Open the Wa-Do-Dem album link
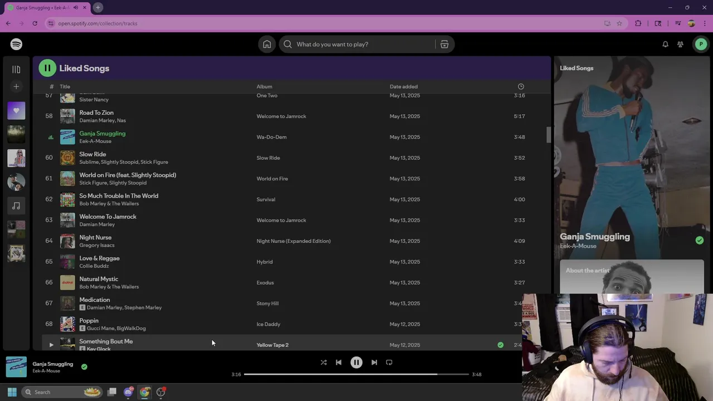The image size is (713, 401). [x=271, y=137]
